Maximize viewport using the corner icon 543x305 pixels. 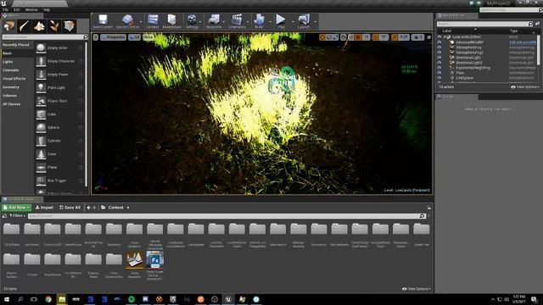point(428,37)
